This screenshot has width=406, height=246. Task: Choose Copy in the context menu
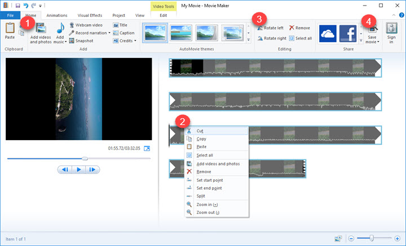[x=217, y=139]
